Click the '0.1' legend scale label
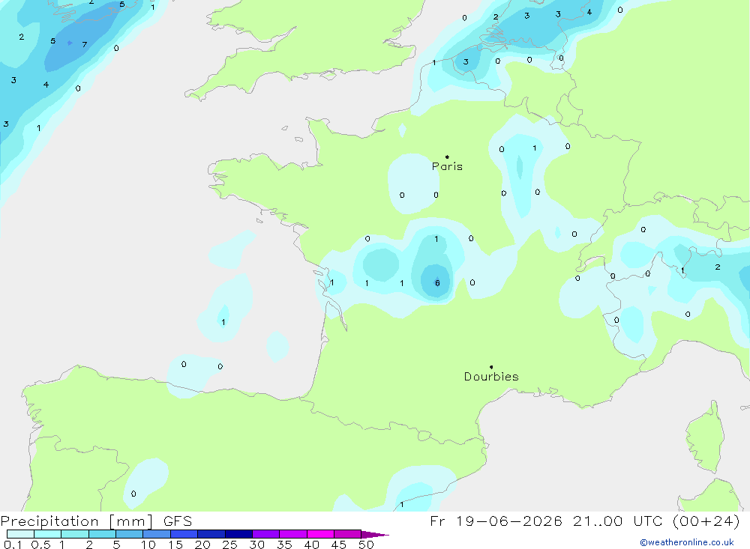This screenshot has height=549, width=750. (12, 545)
